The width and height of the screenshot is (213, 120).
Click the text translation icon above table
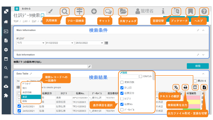click(176, 87)
